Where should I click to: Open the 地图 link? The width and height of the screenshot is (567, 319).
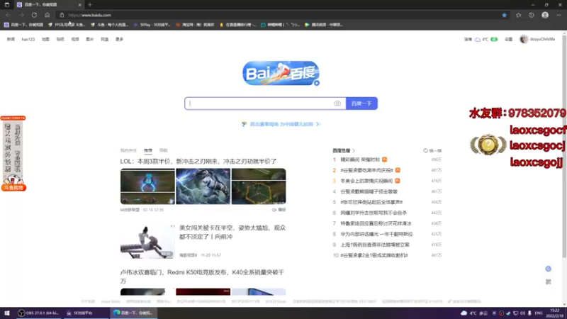(x=45, y=39)
